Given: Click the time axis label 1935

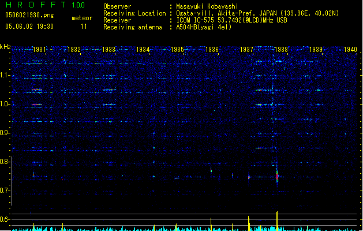Looking at the screenshot, I should 177,49.
